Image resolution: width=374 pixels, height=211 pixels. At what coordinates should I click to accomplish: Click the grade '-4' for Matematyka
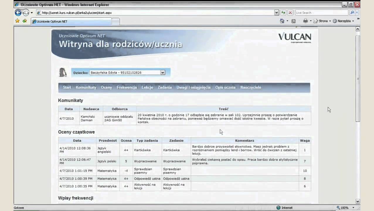click(x=126, y=171)
